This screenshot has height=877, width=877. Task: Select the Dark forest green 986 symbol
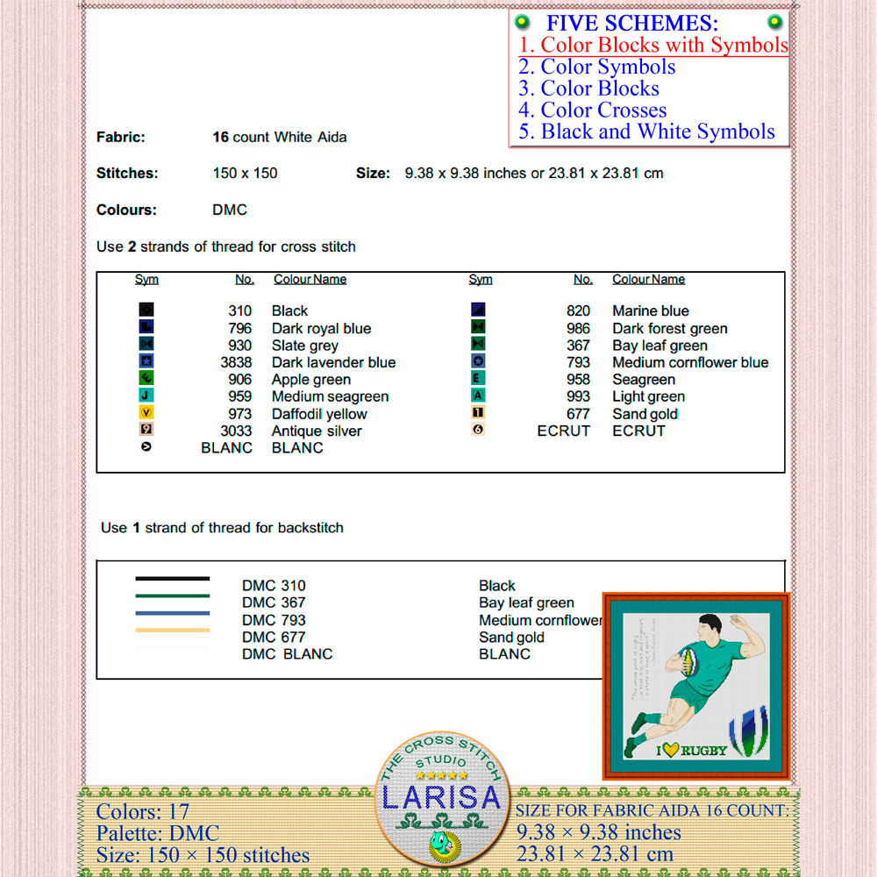click(x=478, y=327)
